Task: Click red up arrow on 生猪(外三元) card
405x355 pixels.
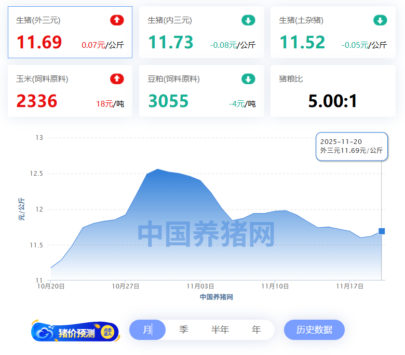Action: [x=117, y=20]
